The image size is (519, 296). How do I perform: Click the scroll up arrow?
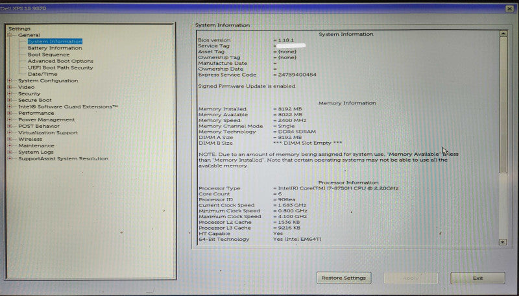click(503, 34)
